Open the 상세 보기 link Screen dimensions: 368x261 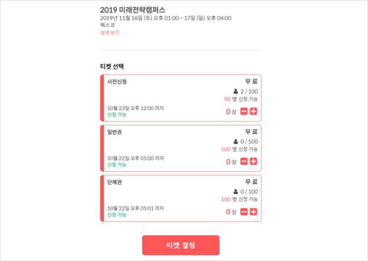(x=110, y=33)
